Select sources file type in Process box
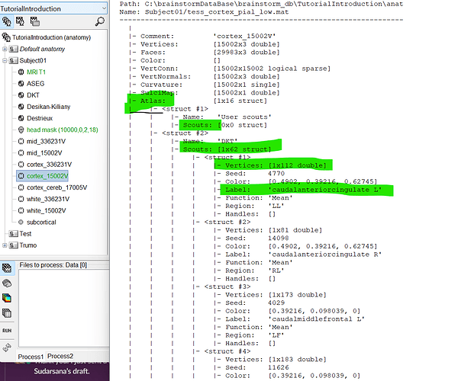This screenshot has width=474, height=381. [x=7, y=283]
